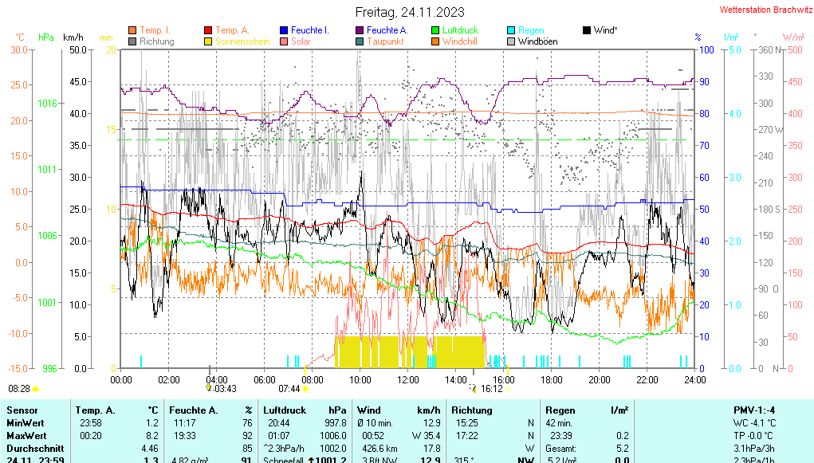Click the pink Solar legend box
Screen dimensions: 814x463
[284, 41]
